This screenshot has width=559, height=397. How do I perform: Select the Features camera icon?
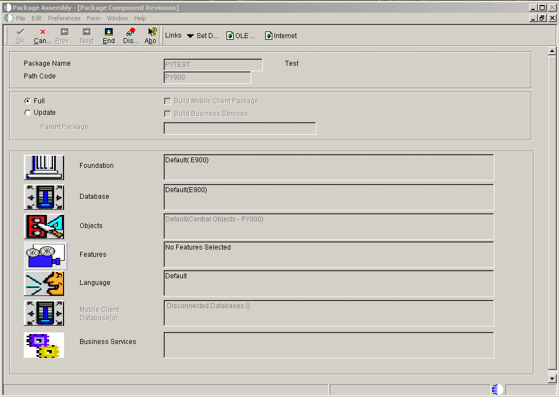(x=44, y=255)
